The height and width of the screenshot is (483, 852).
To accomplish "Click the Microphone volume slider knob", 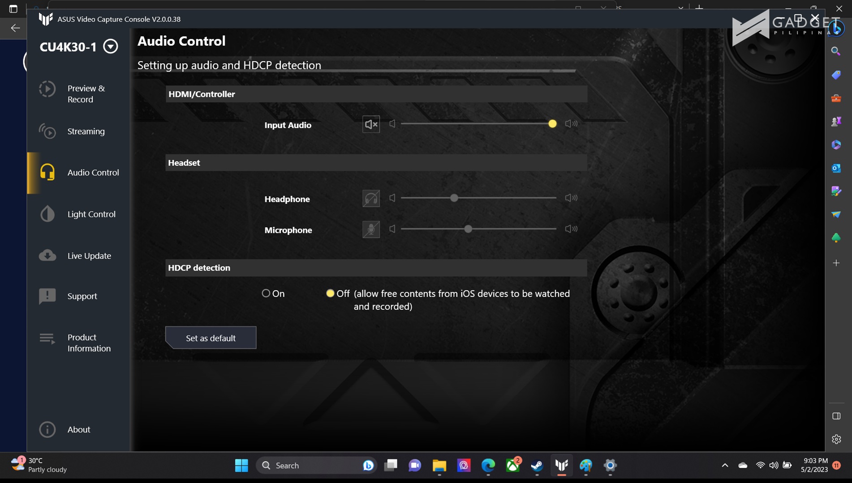I will tap(468, 229).
